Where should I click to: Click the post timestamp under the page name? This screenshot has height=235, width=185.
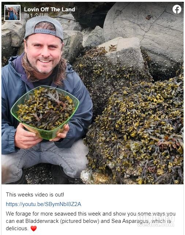[36, 15]
